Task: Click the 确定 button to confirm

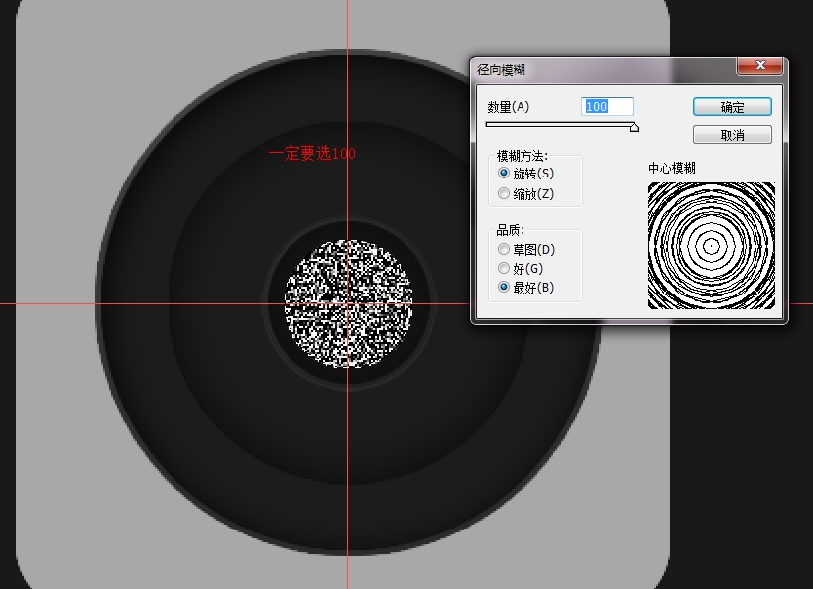Action: coord(732,107)
